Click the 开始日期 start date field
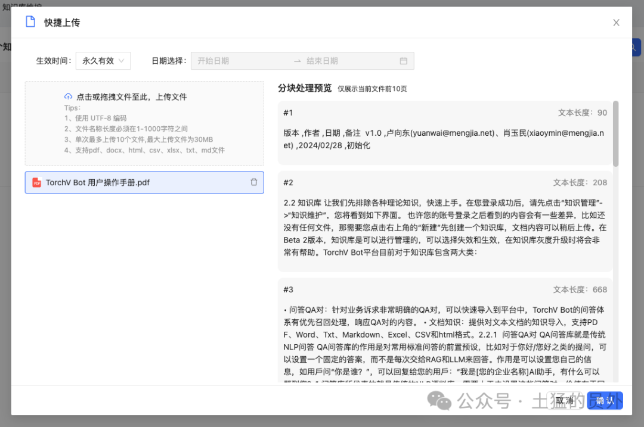Screen dimensions: 644x427 [x=242, y=61]
